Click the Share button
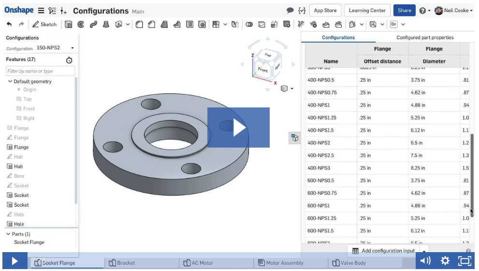This screenshot has width=479, height=271. tap(404, 11)
